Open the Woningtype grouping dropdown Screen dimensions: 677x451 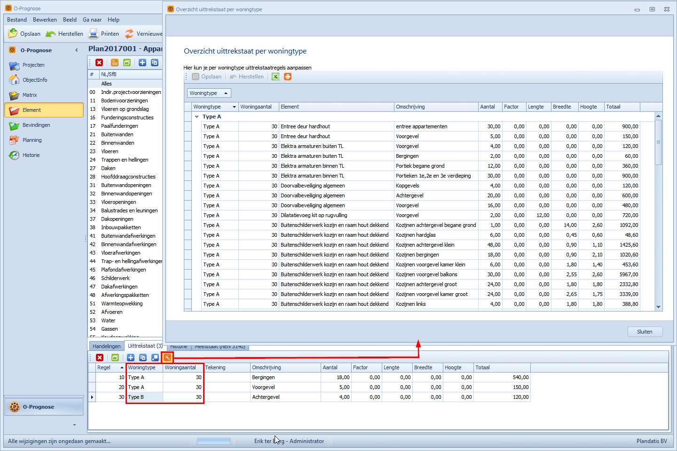(209, 93)
